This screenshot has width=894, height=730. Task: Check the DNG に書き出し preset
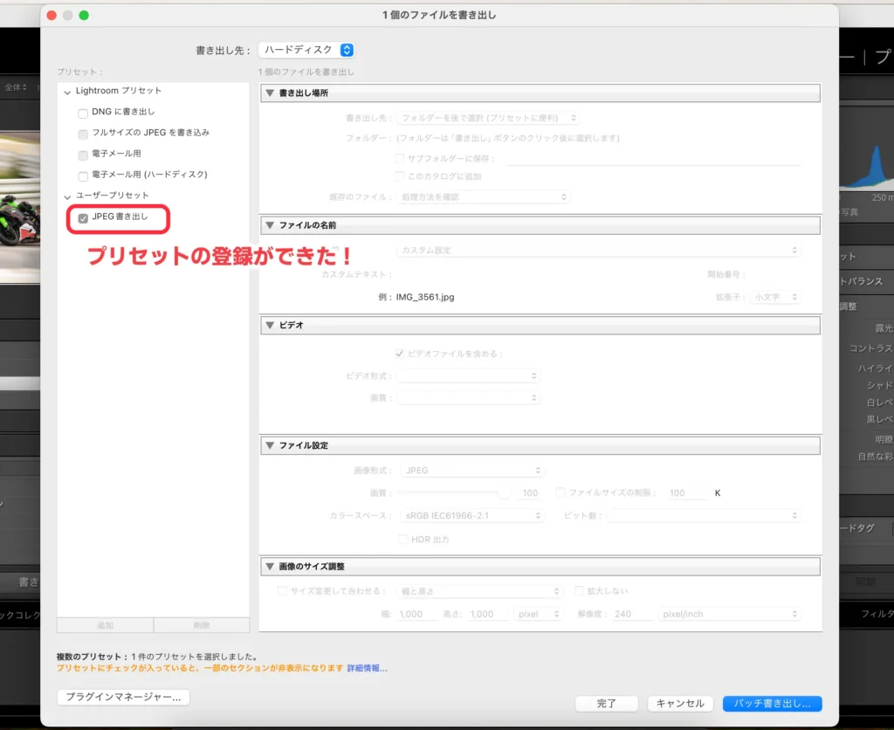pos(83,113)
